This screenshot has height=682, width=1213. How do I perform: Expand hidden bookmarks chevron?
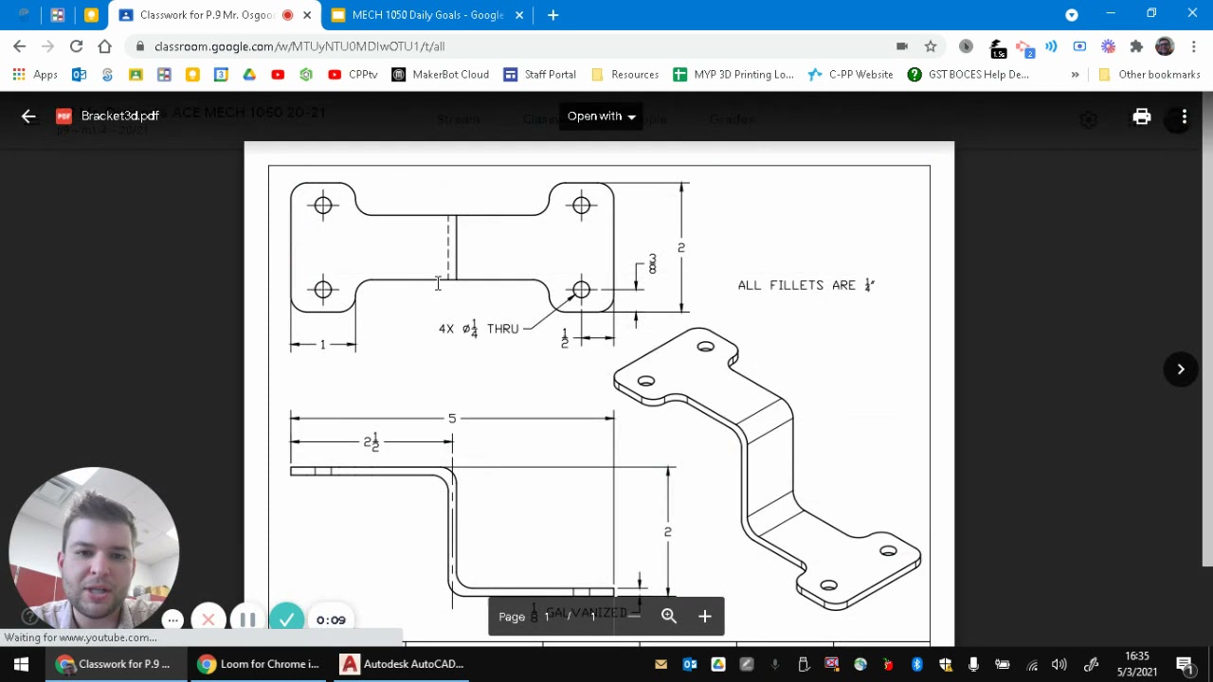tap(1075, 74)
